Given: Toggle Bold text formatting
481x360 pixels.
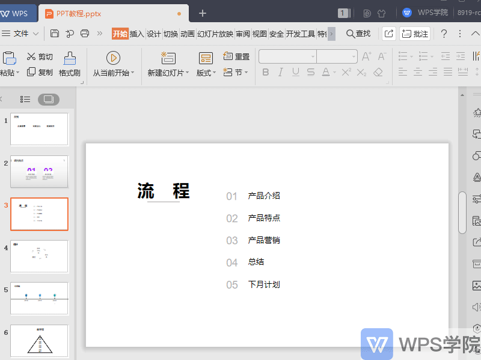Looking at the screenshot, I should pos(266,72).
